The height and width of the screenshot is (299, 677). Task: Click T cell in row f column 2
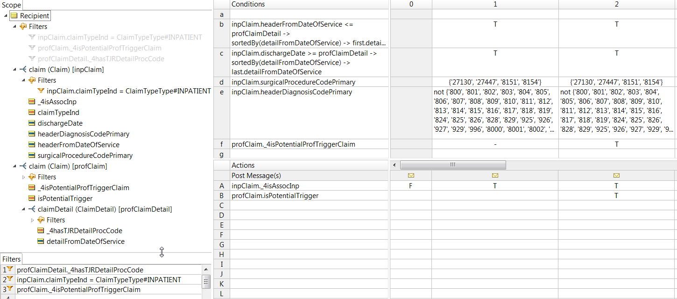coord(617,144)
